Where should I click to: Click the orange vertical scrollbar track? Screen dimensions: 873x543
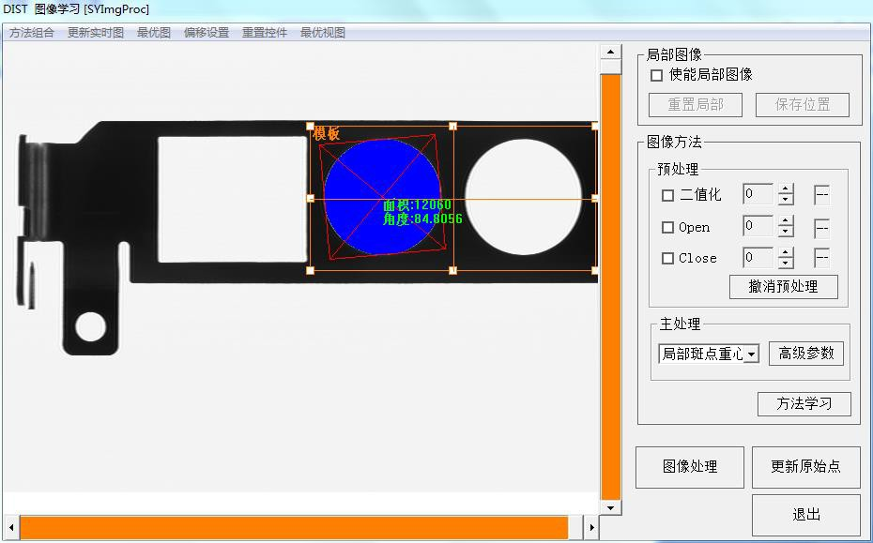click(610, 281)
